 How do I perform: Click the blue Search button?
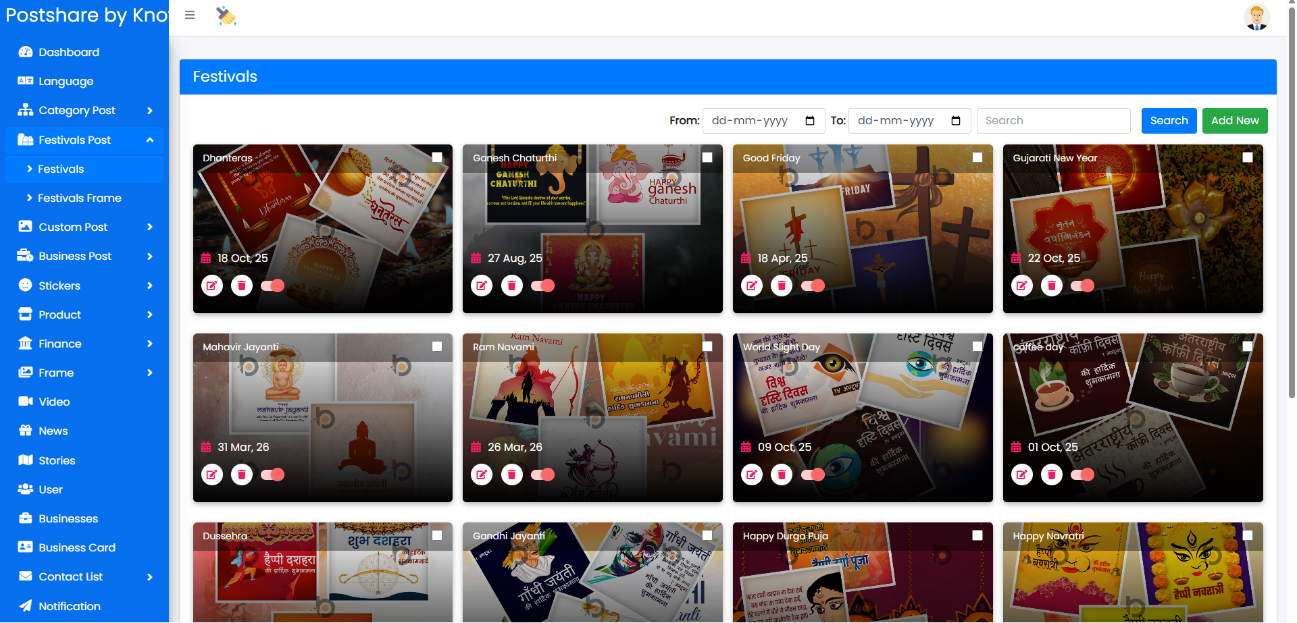coord(1169,121)
